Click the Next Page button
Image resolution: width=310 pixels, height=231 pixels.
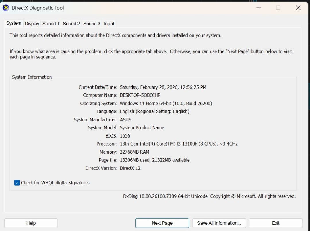pos(162,223)
